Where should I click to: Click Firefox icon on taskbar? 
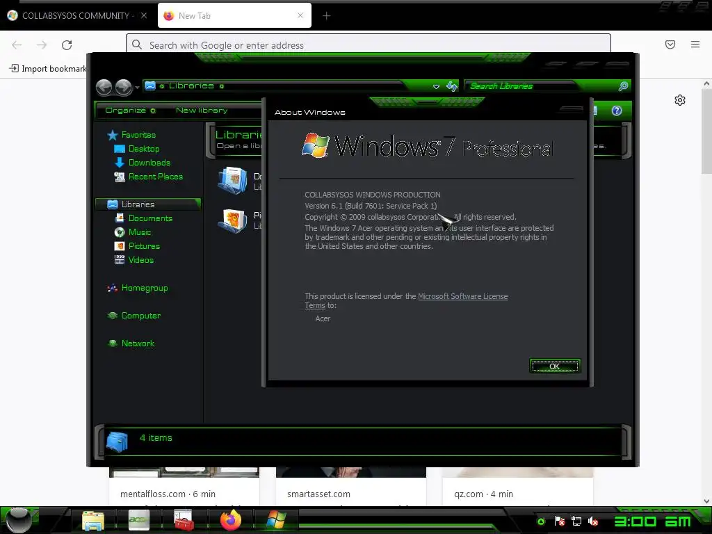[231, 520]
